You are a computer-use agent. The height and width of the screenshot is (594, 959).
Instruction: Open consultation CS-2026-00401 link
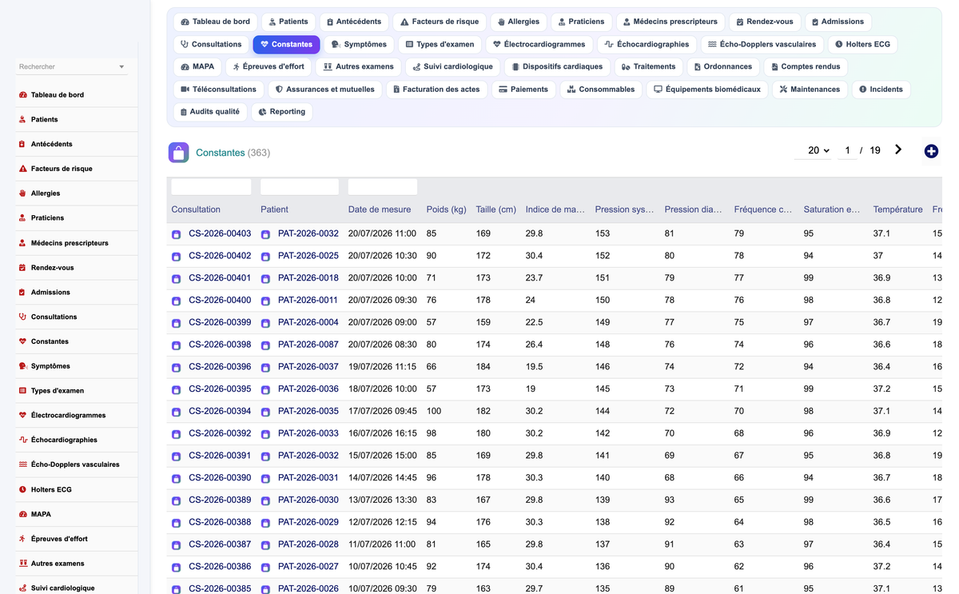[220, 278]
